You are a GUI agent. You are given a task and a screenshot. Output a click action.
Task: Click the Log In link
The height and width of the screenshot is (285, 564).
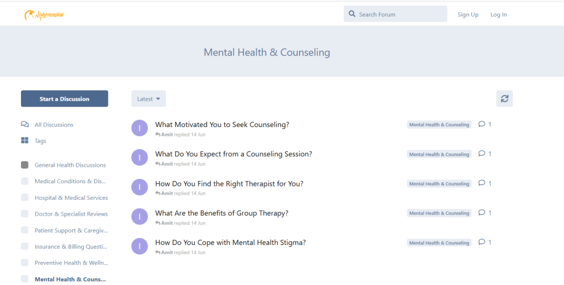(x=498, y=15)
